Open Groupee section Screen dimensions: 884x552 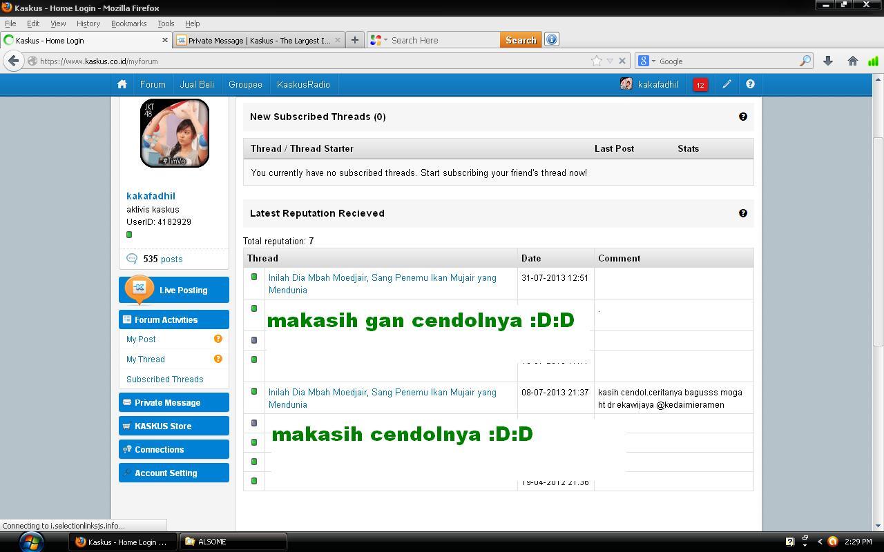coord(245,84)
